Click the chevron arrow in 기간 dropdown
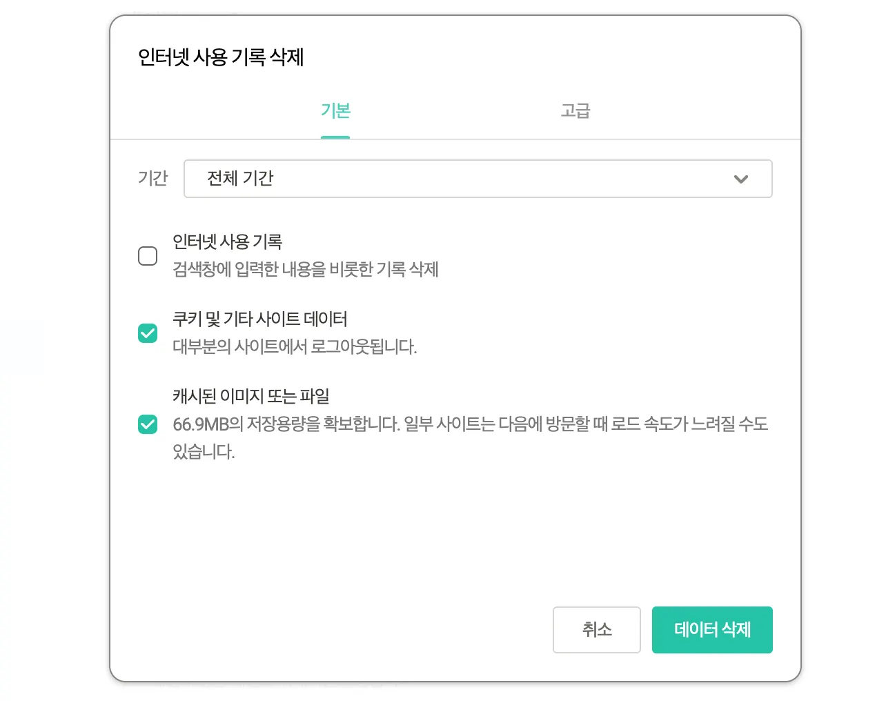Viewport: 886px width, 701px height. coord(740,179)
